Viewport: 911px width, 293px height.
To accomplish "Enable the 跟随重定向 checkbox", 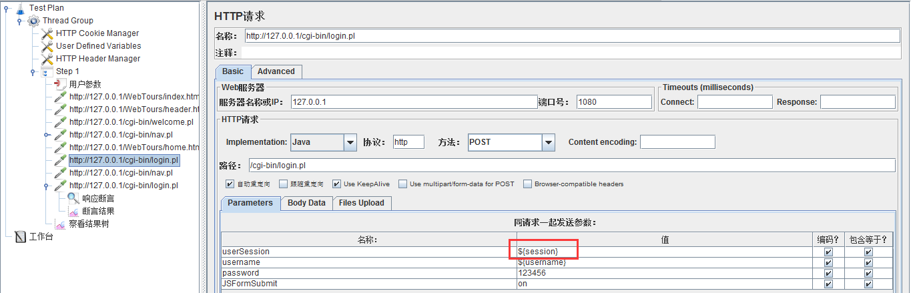I will pyautogui.click(x=284, y=184).
